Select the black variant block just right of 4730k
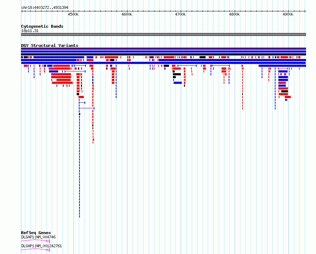The width and height of the screenshot is (316, 254). (x=202, y=57)
